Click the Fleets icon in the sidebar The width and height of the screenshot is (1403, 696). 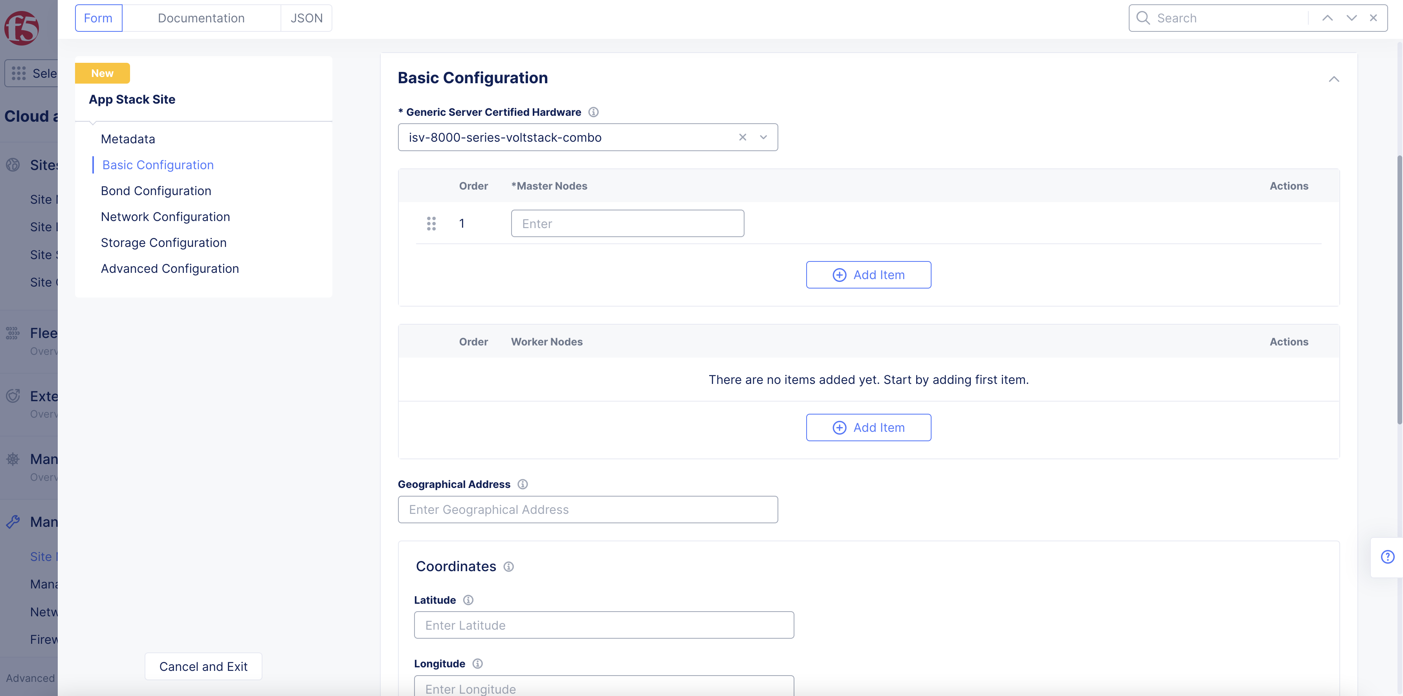coord(13,333)
